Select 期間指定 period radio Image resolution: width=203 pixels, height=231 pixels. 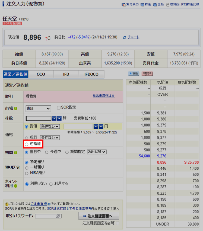[x=67, y=152]
